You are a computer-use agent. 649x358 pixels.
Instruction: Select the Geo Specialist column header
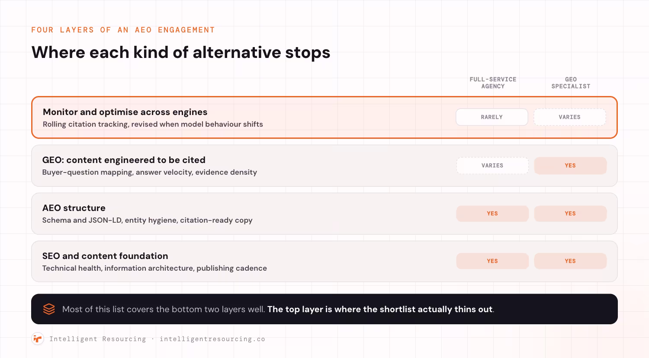click(571, 83)
